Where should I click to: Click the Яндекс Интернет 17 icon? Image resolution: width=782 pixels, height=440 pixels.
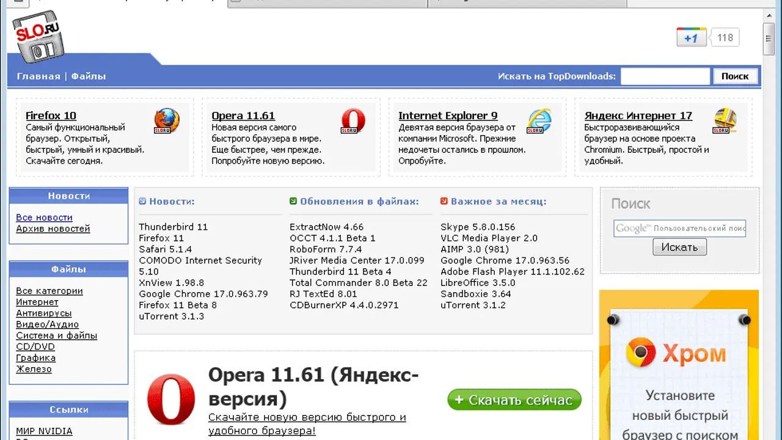(x=725, y=121)
